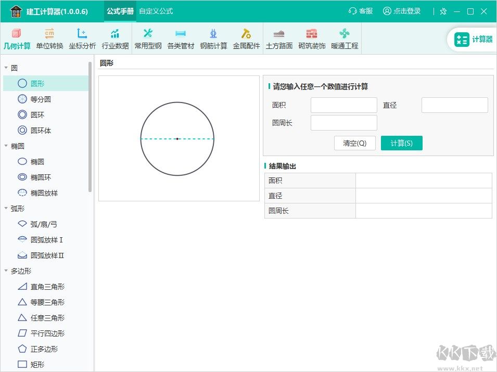The height and width of the screenshot is (372, 497).
Task: Open the settings wrench icon in title bar
Action: [x=443, y=10]
